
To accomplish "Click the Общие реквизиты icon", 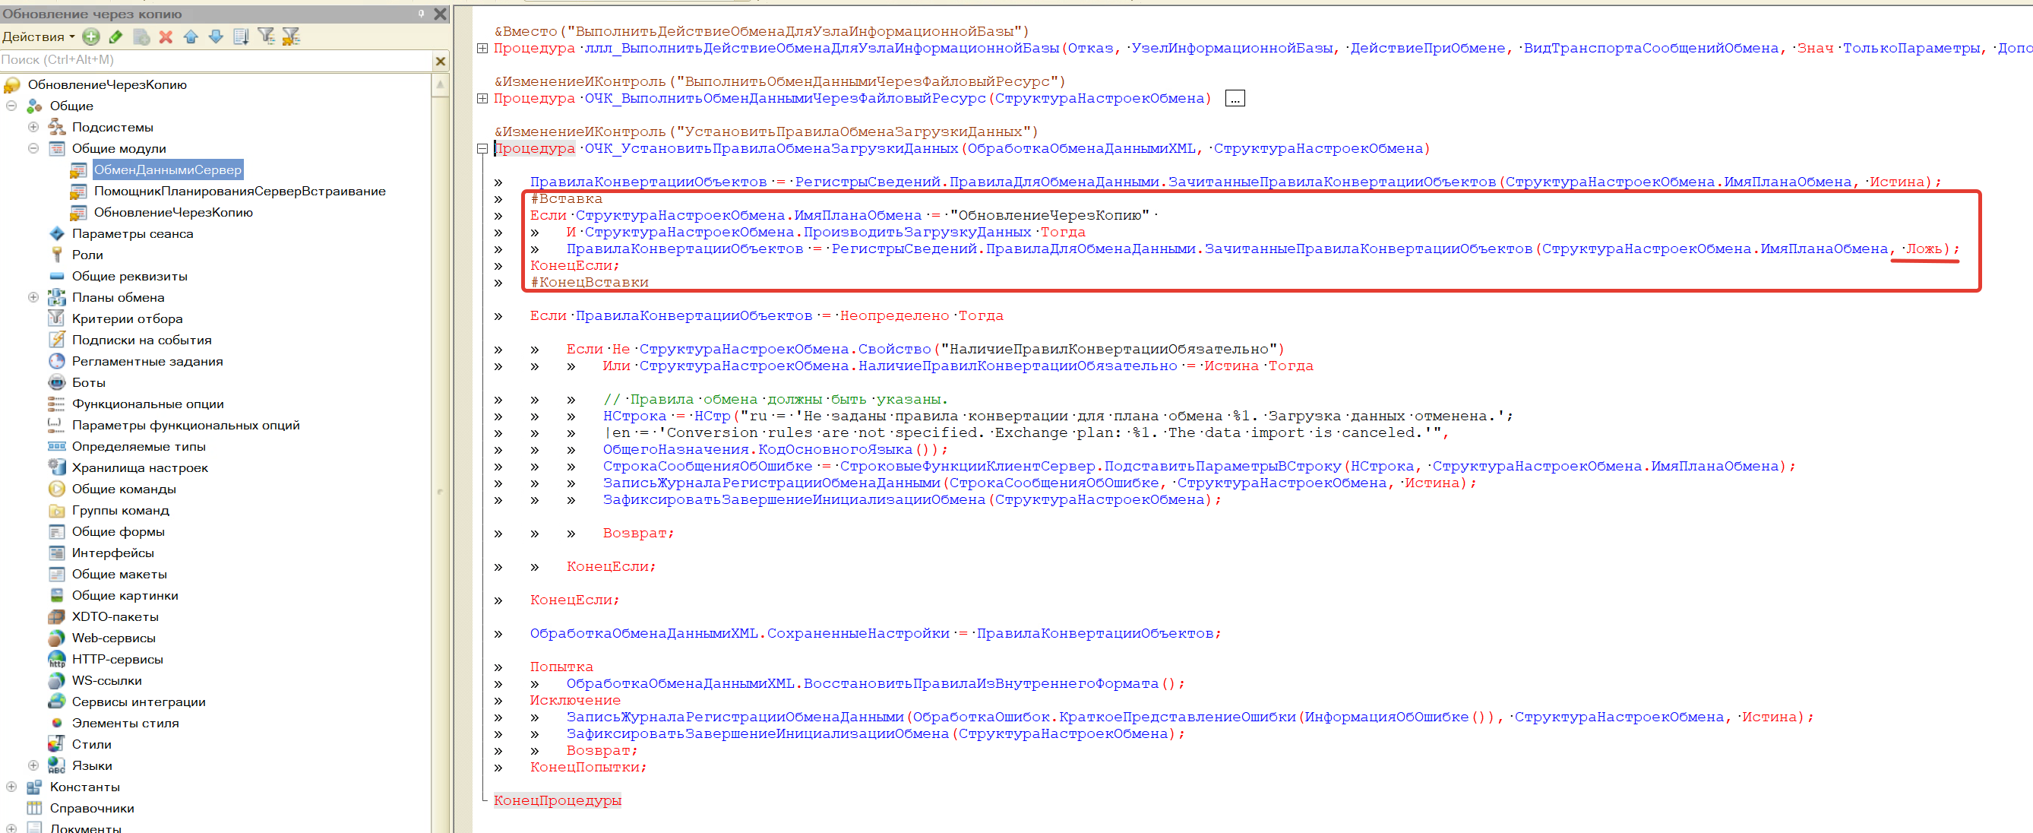I will coord(57,277).
